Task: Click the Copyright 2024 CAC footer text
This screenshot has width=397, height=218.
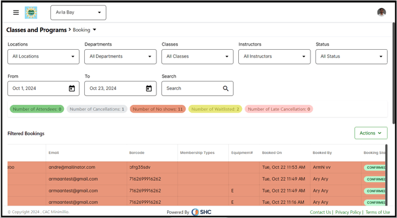Action: coord(39,212)
